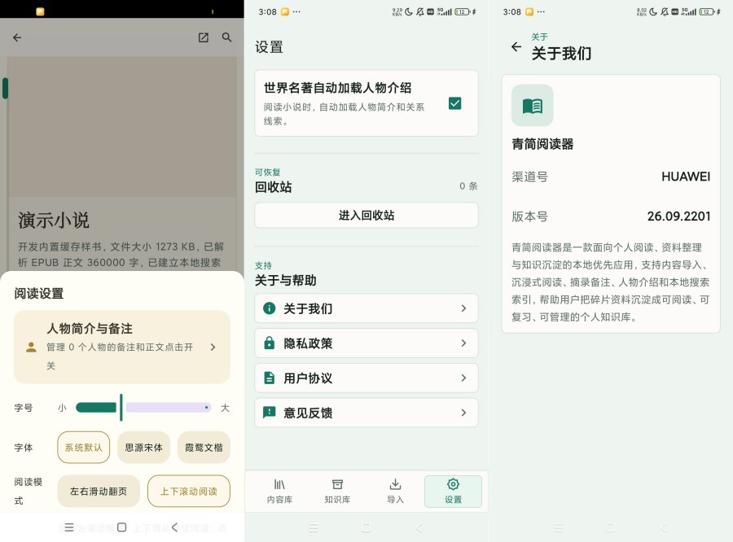The height and width of the screenshot is (542, 733).
Task: Open 关于我们 row
Action: click(x=366, y=308)
